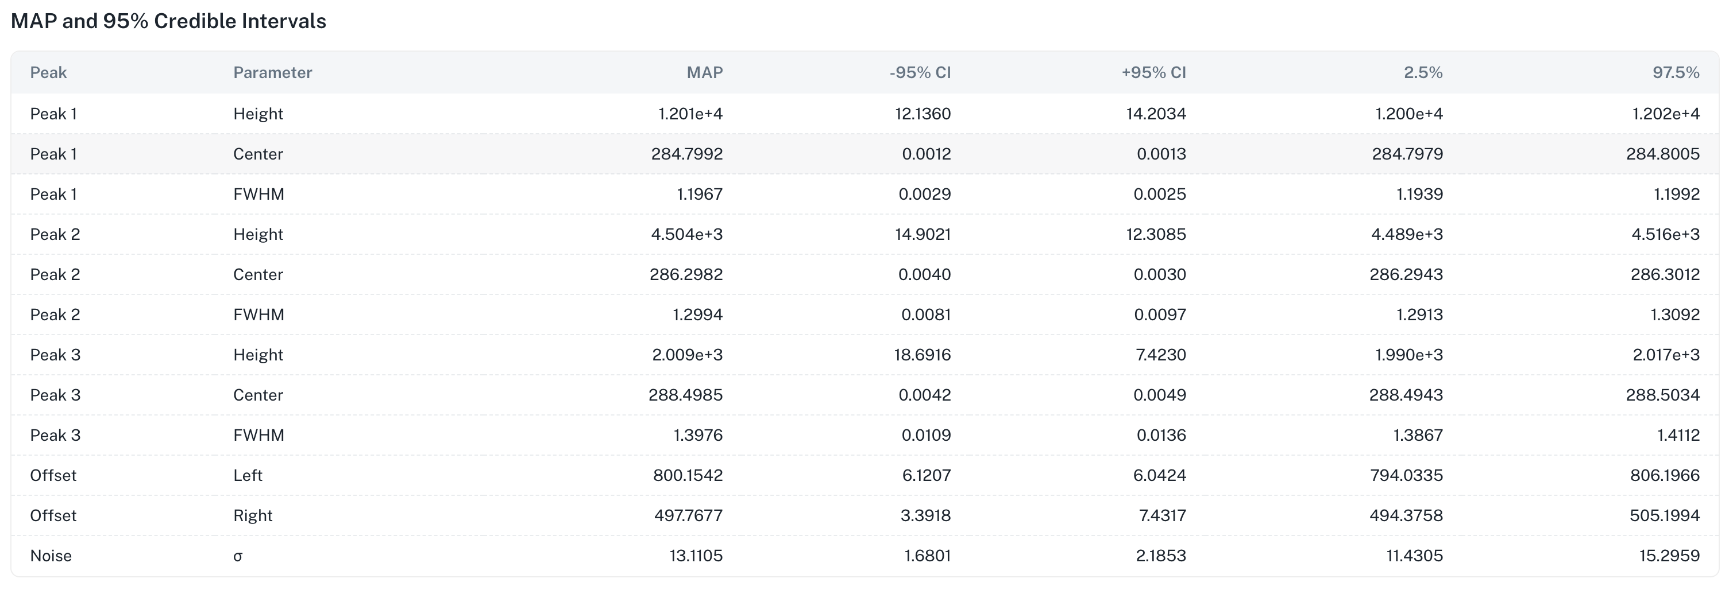Viewport: 1729px width, 590px height.
Task: Select 97.5% value 4.516e+3
Action: click(x=1666, y=235)
